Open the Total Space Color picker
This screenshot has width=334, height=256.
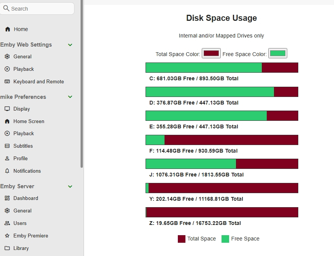[x=211, y=53]
